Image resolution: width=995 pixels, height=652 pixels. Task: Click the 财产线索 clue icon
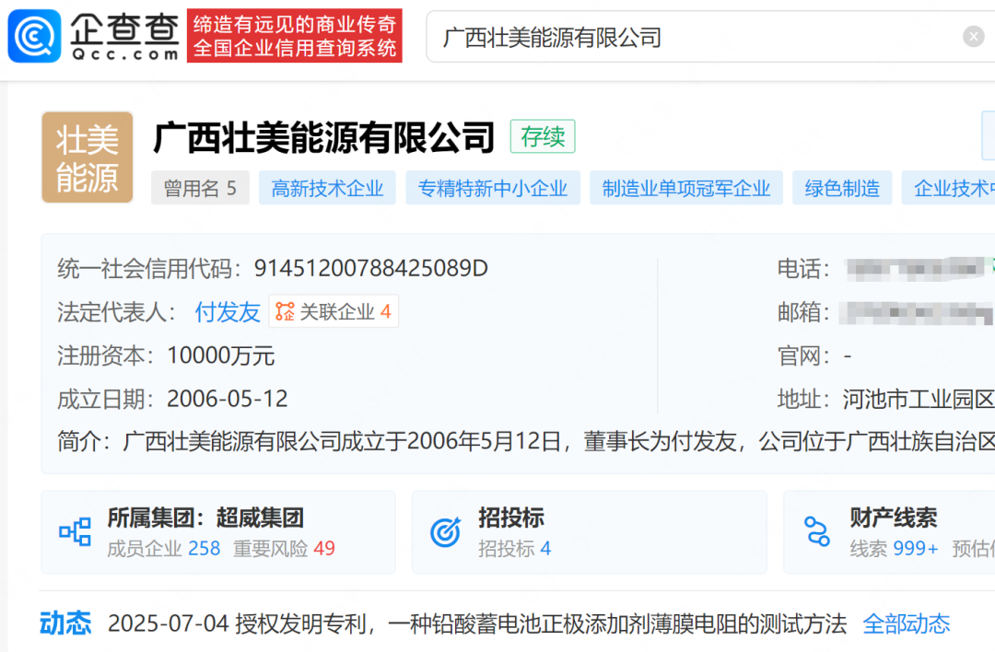coord(816,531)
